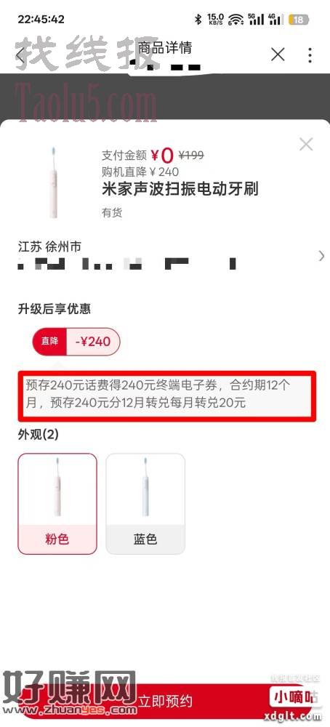Tap the 米家声波扫振电动牙刷 product title
This screenshot has height=727, width=330.
pos(180,189)
